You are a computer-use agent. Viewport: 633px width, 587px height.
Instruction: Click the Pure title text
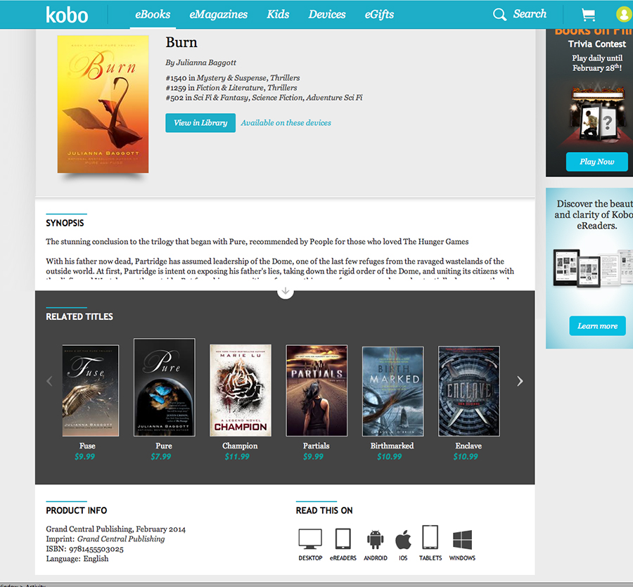163,446
